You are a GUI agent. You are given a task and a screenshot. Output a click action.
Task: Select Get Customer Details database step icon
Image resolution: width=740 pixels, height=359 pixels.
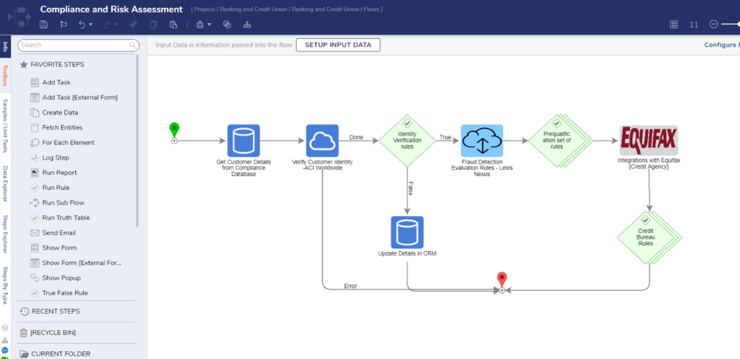pos(244,141)
